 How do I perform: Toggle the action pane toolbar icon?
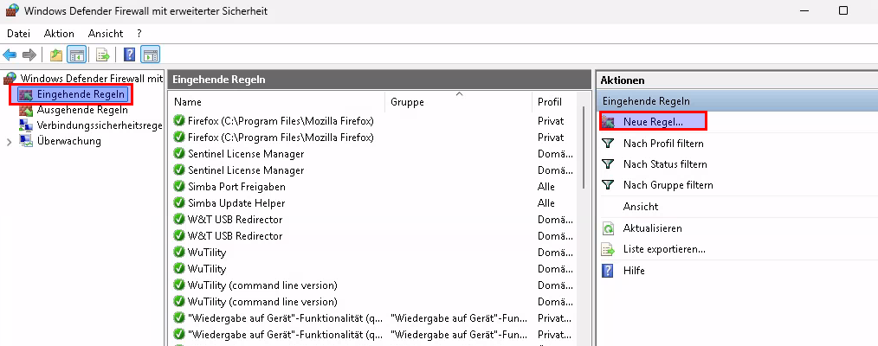click(150, 54)
